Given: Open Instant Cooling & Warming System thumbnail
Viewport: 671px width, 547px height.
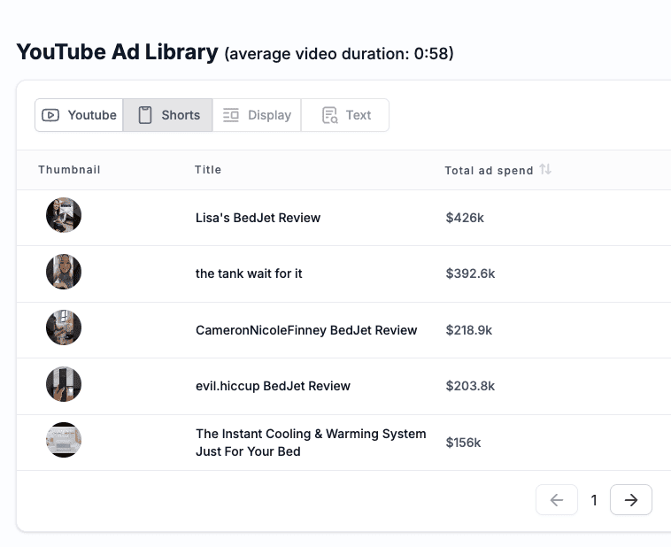Looking at the screenshot, I should (64, 440).
